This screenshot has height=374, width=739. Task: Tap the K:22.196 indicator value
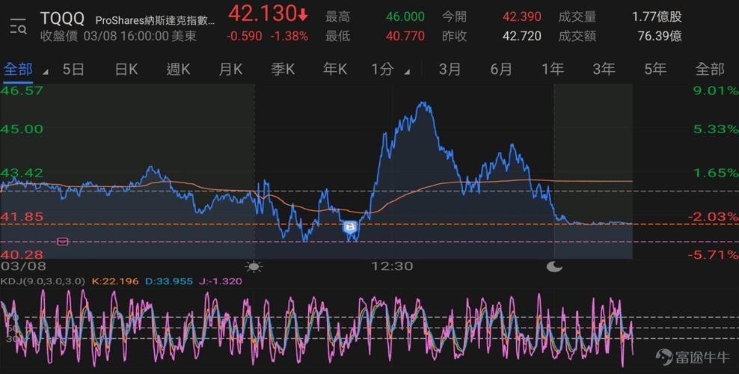click(x=115, y=281)
